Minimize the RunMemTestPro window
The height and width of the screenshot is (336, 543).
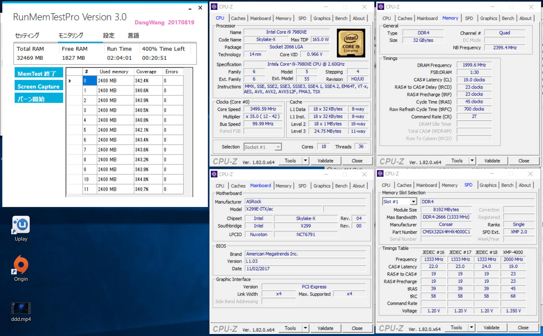coord(190,8)
